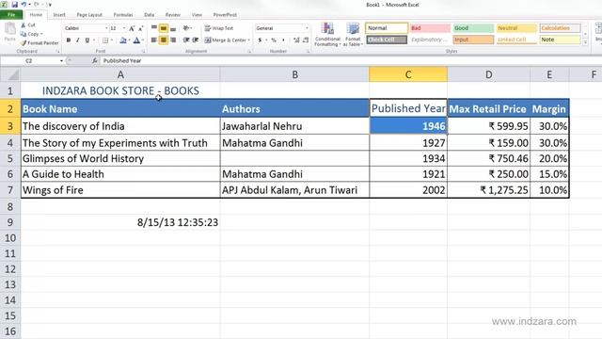
Task: Click the Save icon in quick access toolbar
Action: (15, 5)
